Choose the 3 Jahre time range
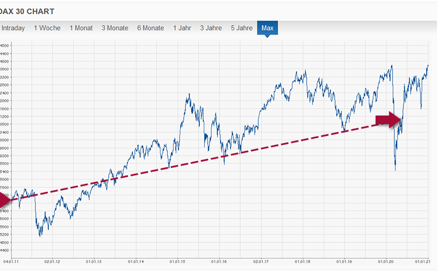 (x=211, y=28)
